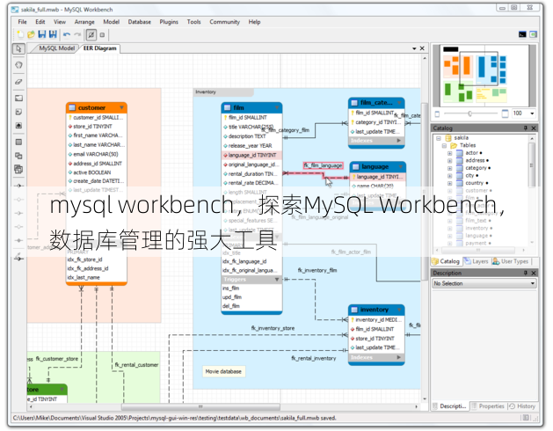Click the output console icon at top right
The image size is (553, 431).
click(522, 34)
